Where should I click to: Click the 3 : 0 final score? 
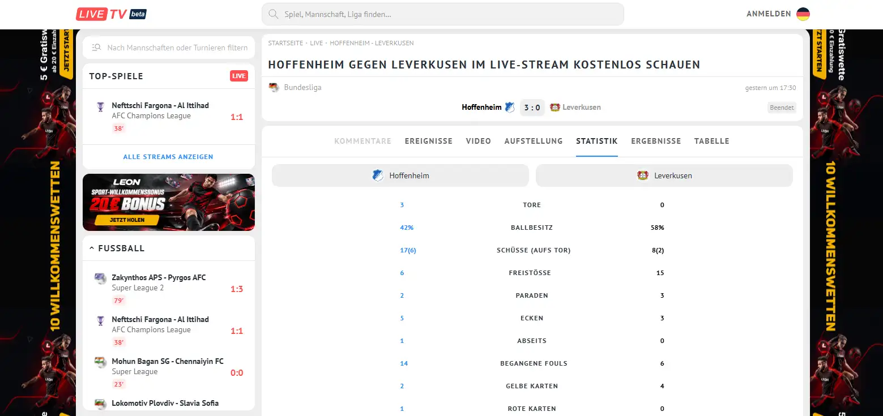(532, 108)
